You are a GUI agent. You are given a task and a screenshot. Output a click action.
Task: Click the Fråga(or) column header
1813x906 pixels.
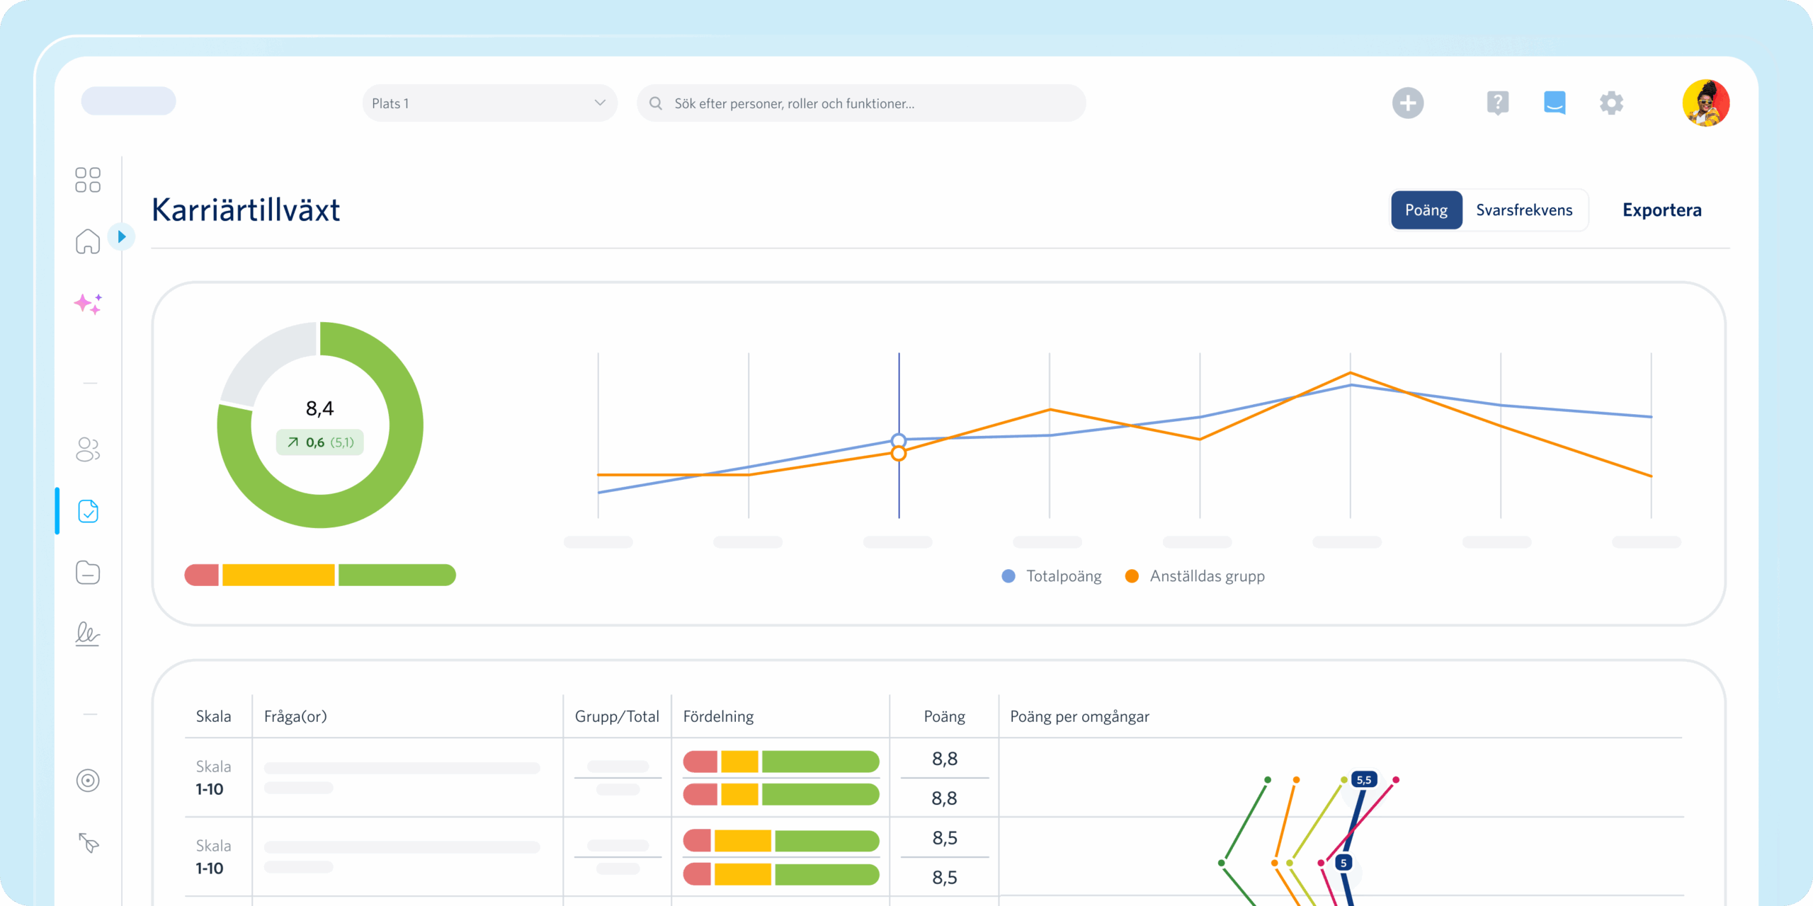(295, 716)
